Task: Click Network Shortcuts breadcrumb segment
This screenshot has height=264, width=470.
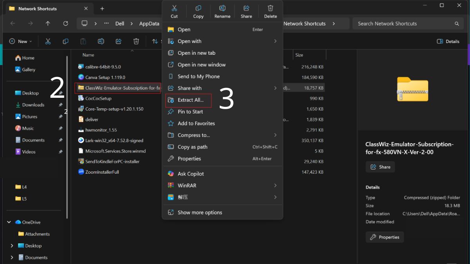Action: pos(304,23)
